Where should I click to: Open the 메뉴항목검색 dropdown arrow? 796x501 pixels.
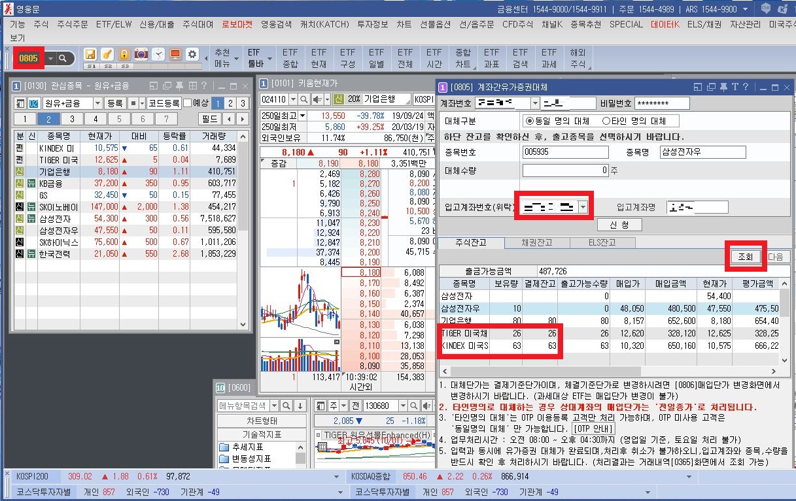click(274, 406)
